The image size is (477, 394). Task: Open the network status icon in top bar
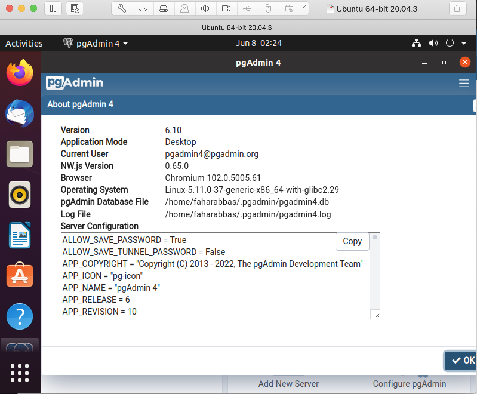(x=416, y=43)
